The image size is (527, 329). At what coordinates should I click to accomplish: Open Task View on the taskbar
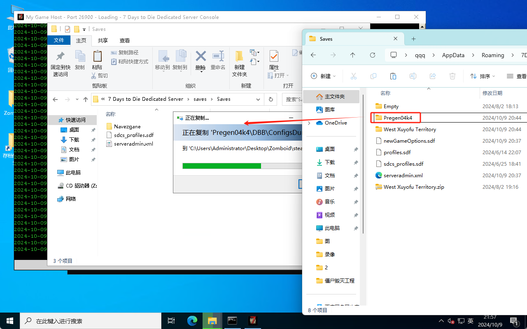coord(172,321)
